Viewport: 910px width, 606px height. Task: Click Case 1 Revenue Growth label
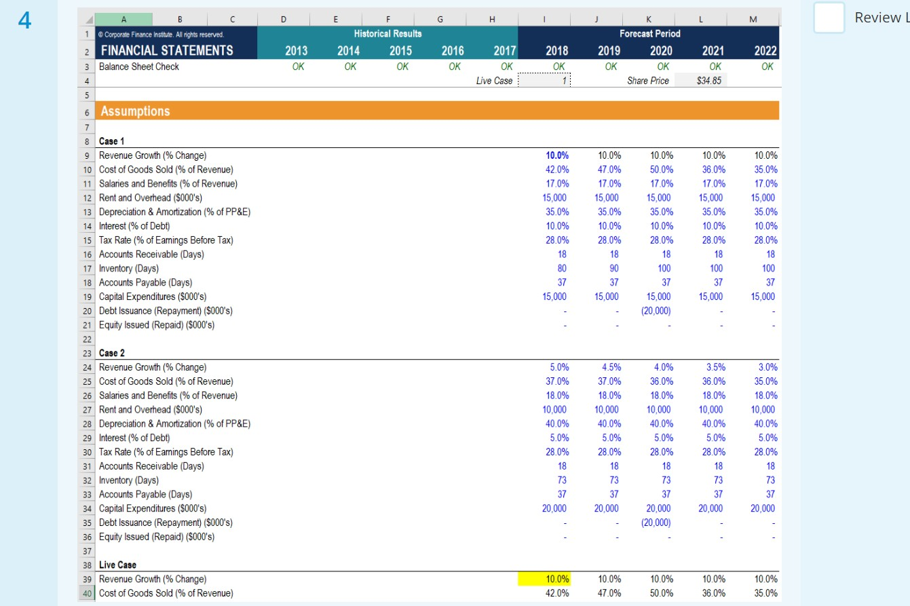pos(153,155)
